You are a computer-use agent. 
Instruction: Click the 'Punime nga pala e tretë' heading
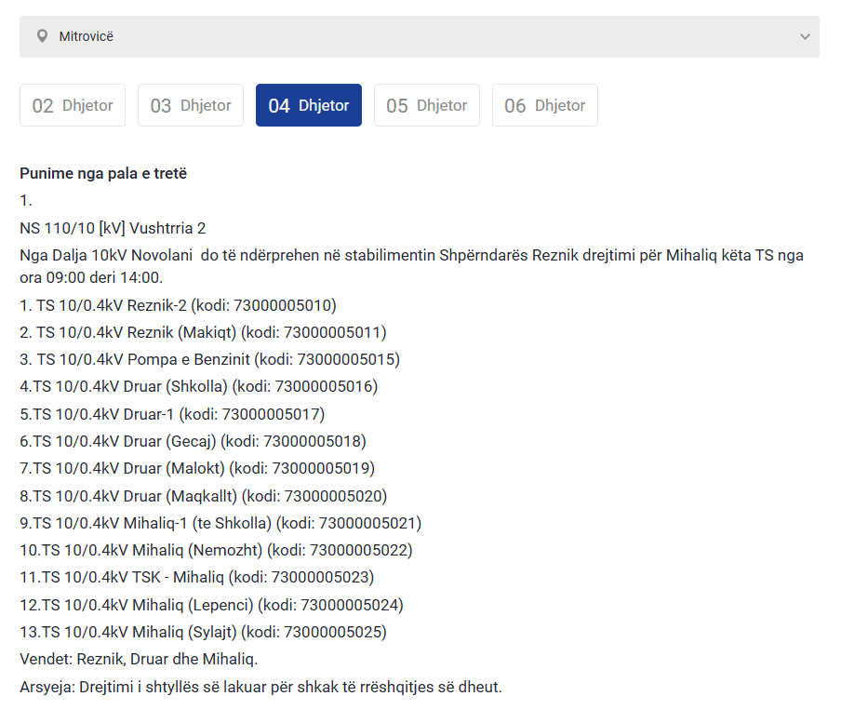[103, 173]
